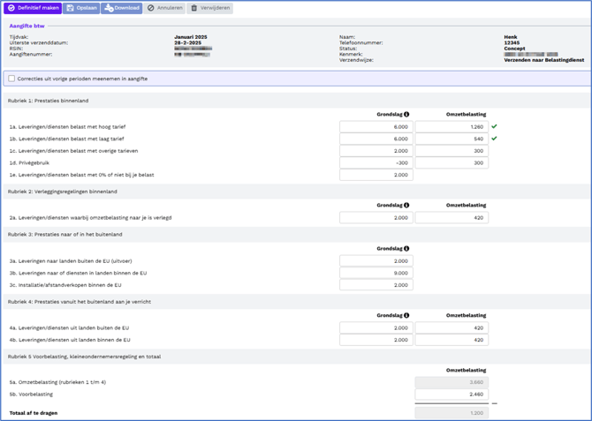
Task: Click the 1e Grondslag field for 0% tarief
Action: 376,175
